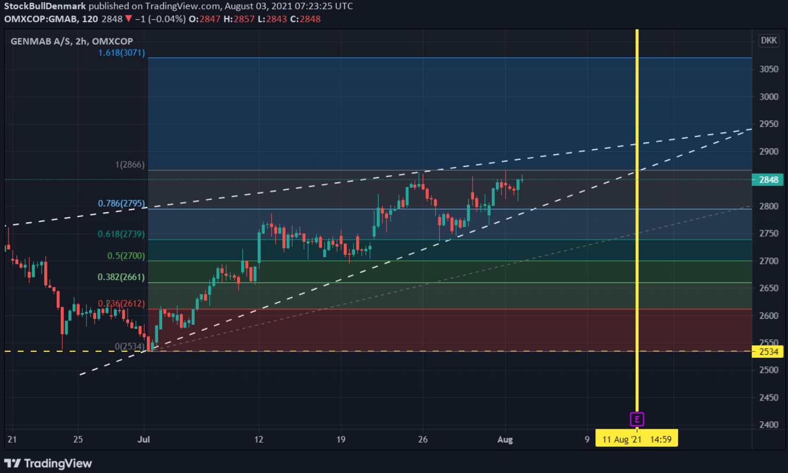Click the 1(2866) Fibonacci level label
This screenshot has height=473, width=788.
(130, 165)
